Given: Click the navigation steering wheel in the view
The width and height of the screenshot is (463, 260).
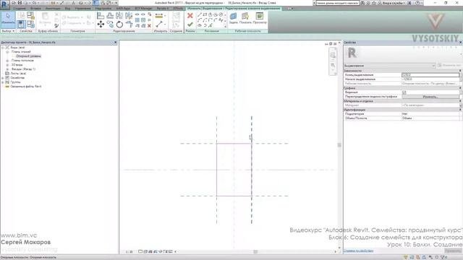Looking at the screenshot, I should pyautogui.click(x=333, y=55).
